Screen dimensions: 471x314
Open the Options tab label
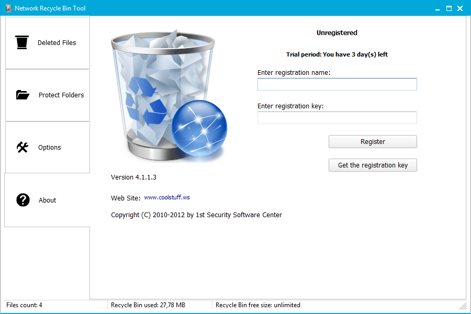coord(50,147)
